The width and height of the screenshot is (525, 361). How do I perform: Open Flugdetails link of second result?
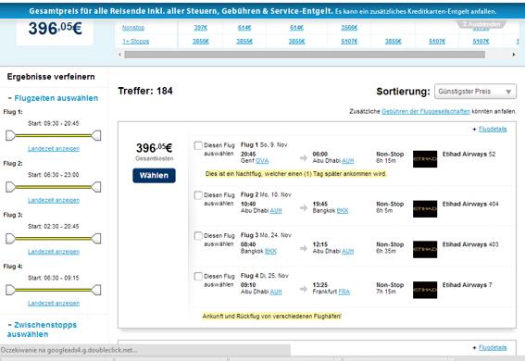coord(493,348)
